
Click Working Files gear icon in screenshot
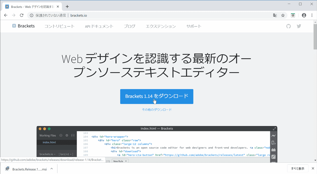pyautogui.click(x=67, y=135)
